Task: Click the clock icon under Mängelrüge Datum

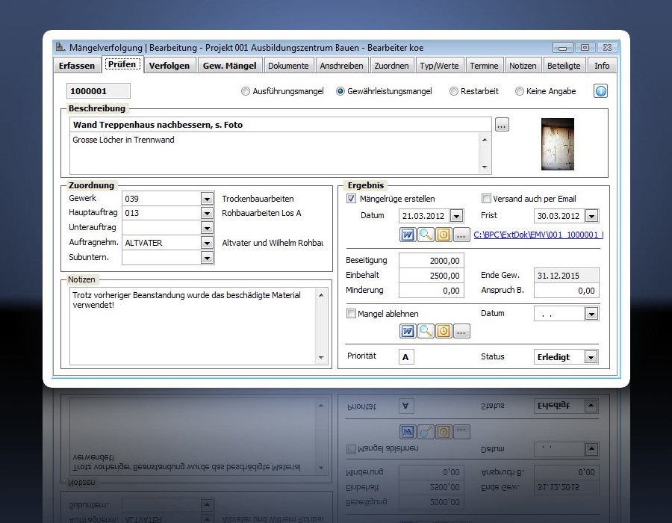Action: pyautogui.click(x=444, y=235)
